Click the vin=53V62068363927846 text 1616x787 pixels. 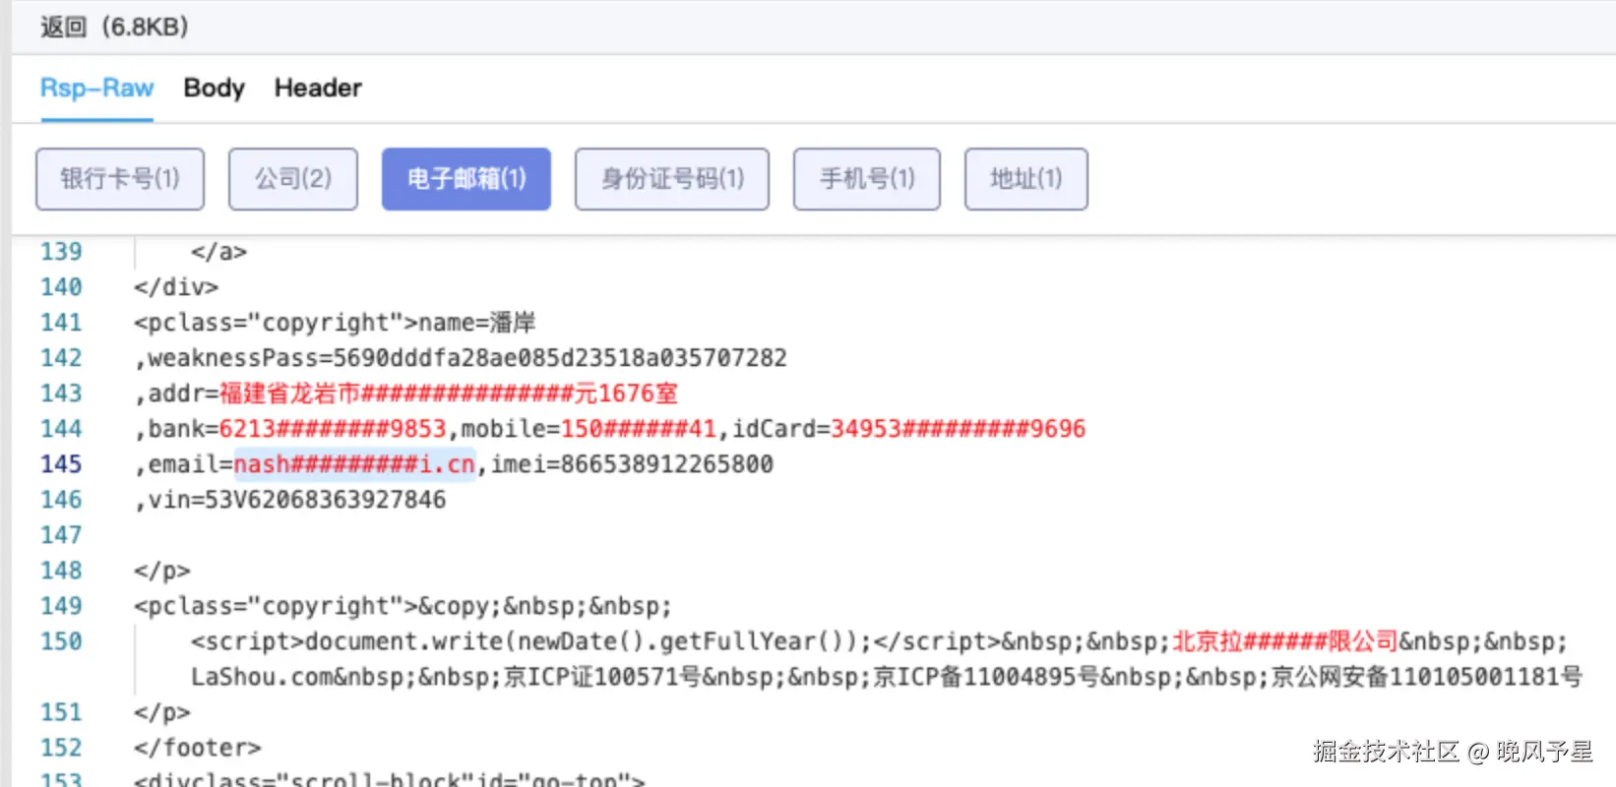(297, 500)
